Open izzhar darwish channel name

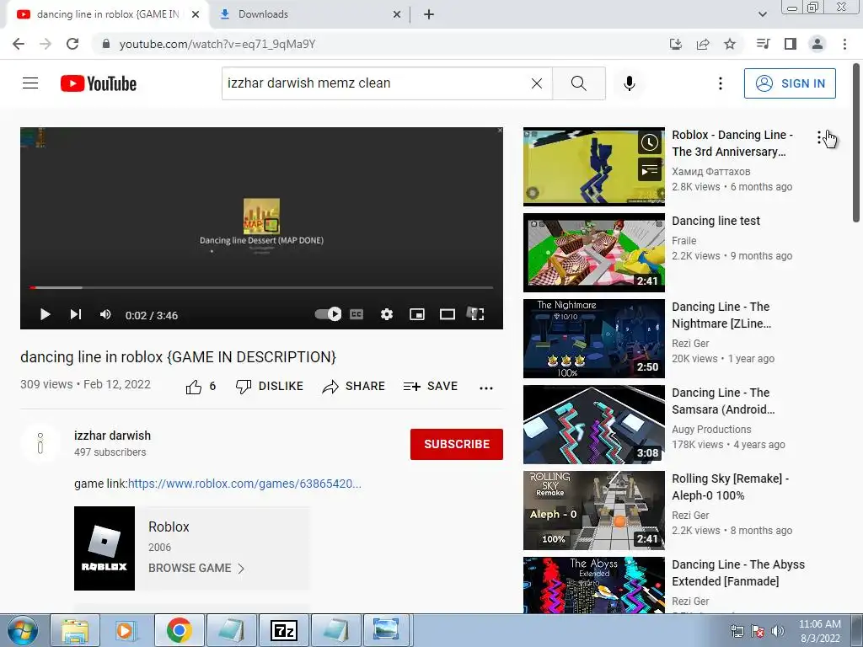112,436
